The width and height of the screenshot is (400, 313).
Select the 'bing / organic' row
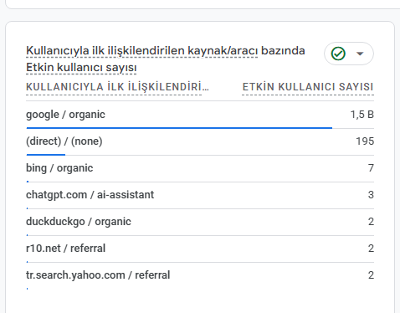click(200, 168)
